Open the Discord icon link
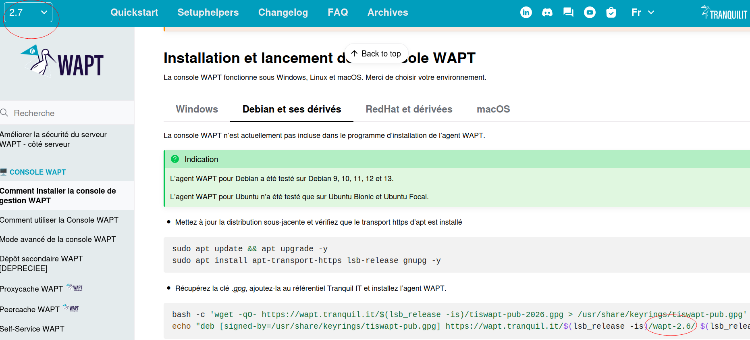This screenshot has height=340, width=750. (x=547, y=13)
